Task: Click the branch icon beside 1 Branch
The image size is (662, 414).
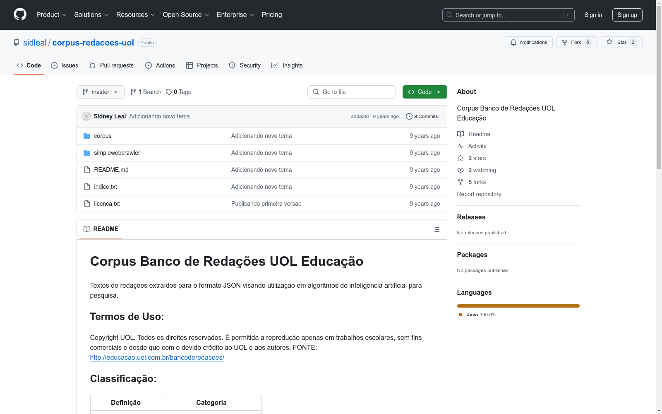Action: point(133,92)
